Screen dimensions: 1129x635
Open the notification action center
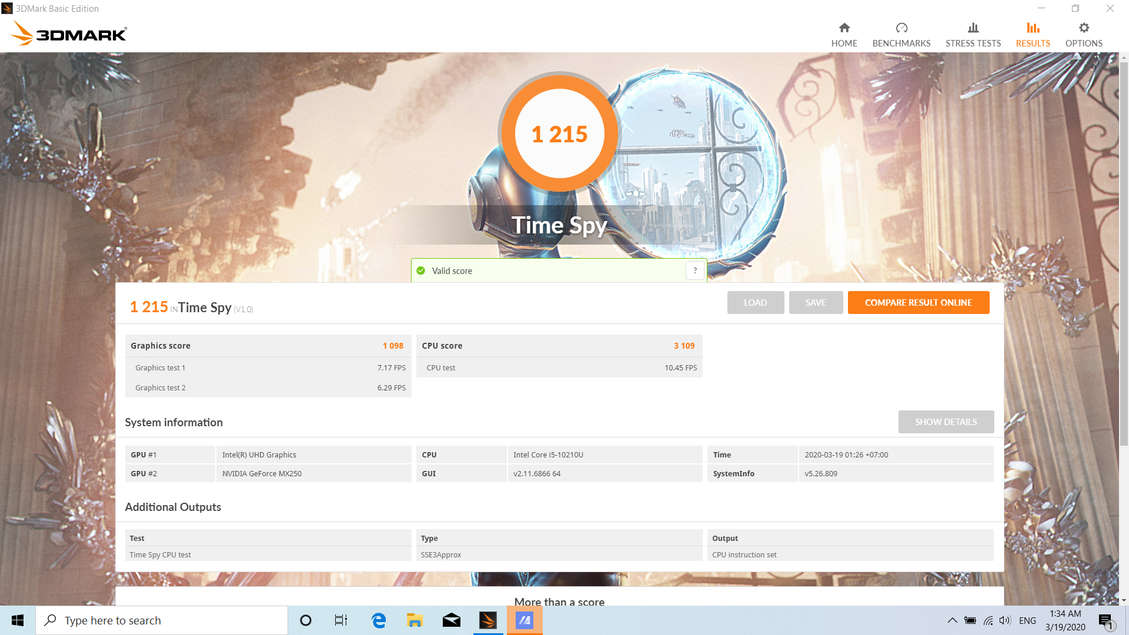pos(1106,620)
